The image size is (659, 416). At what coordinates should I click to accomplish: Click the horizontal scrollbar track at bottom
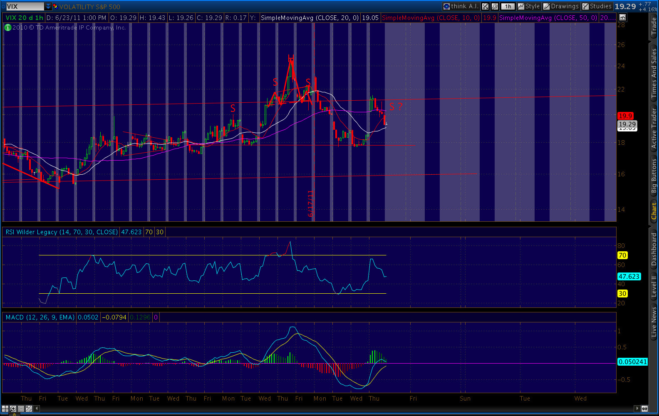tap(337, 409)
